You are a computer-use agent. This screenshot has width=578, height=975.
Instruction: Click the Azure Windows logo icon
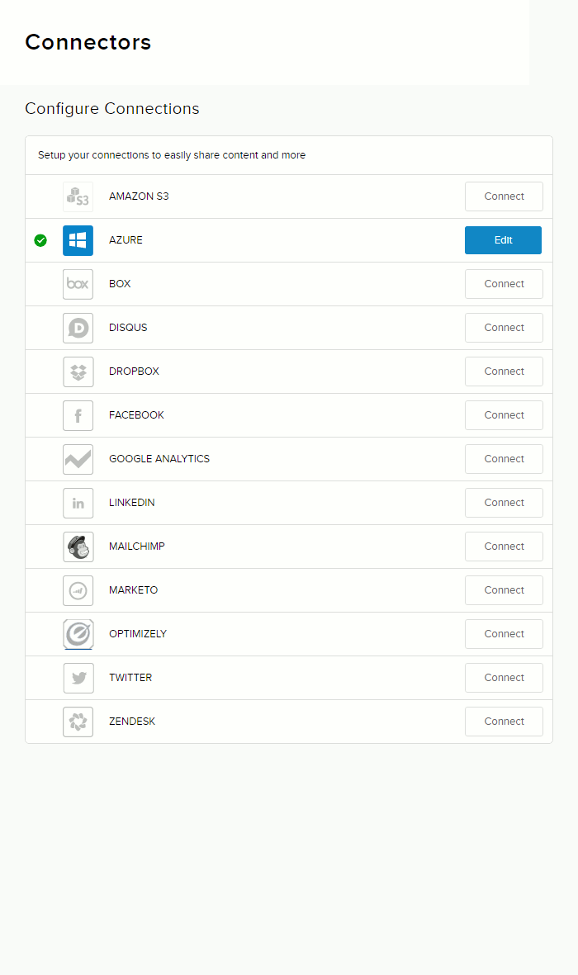[78, 240]
